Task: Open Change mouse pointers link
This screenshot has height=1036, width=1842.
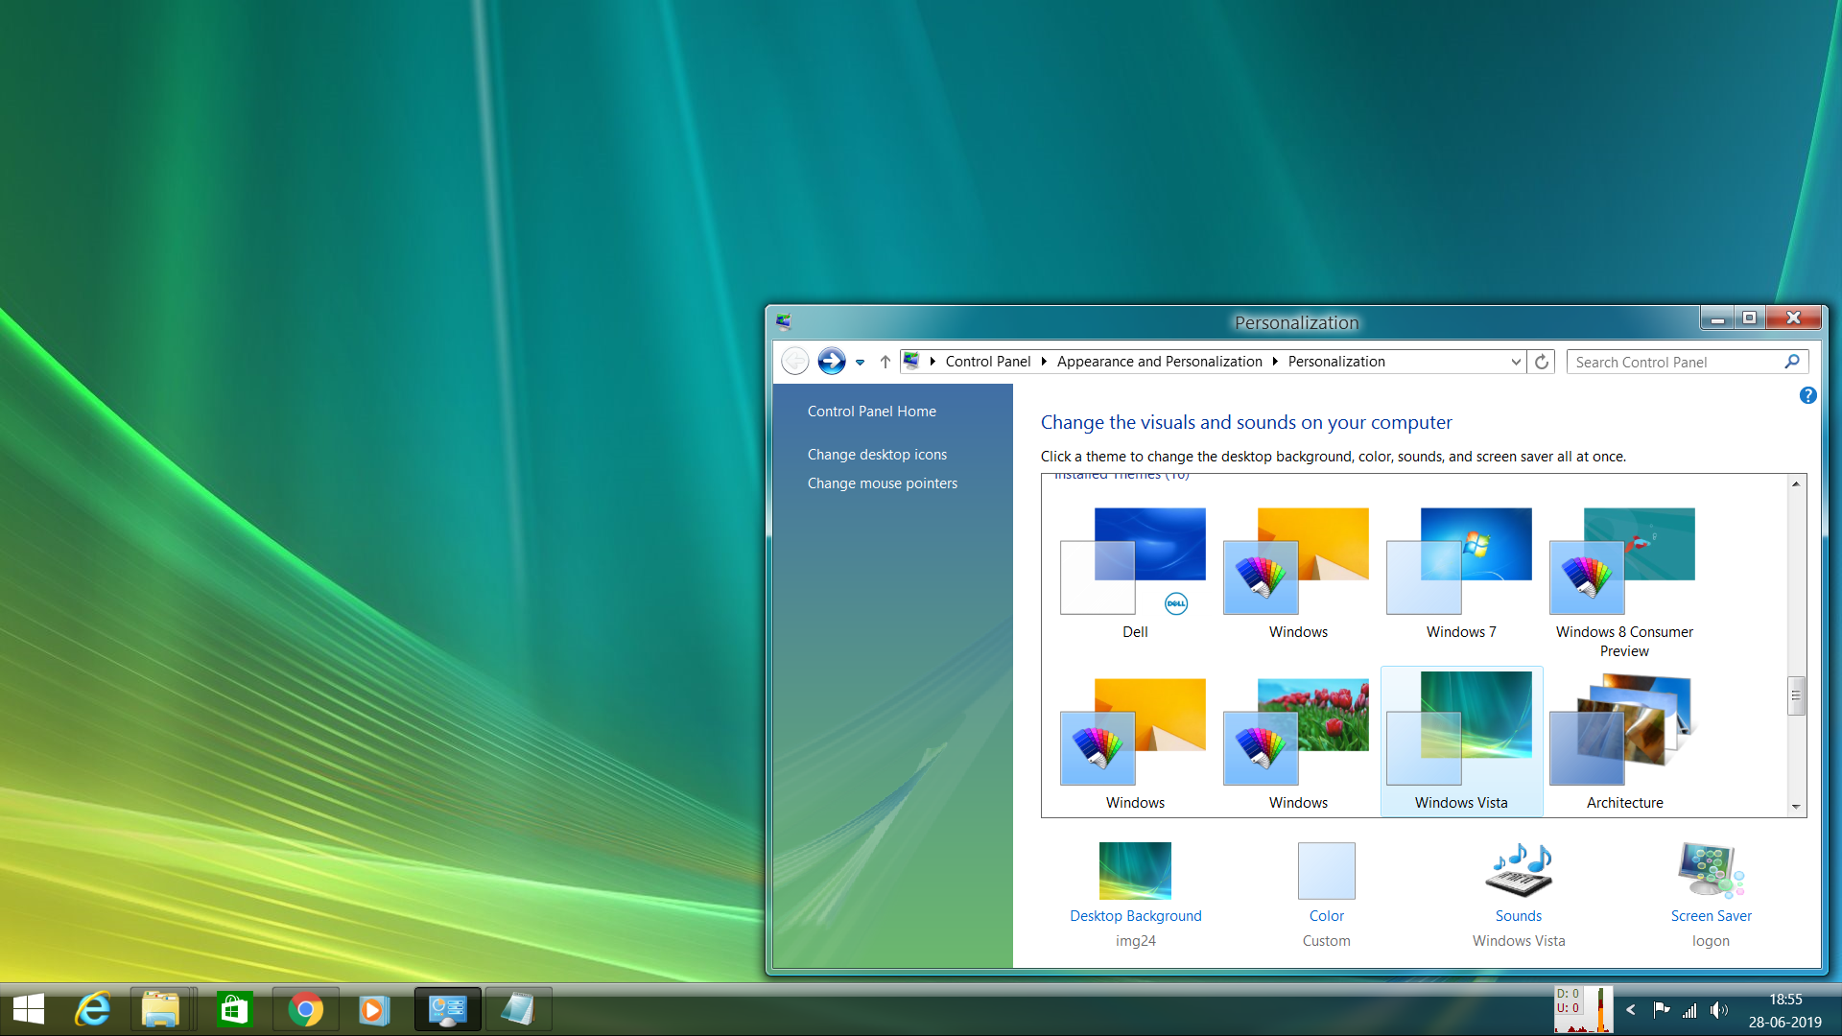Action: pyautogui.click(x=883, y=483)
